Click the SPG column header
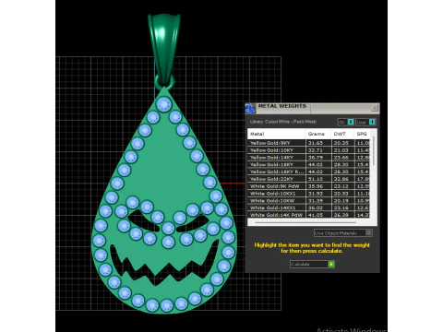This screenshot has width=443, height=332. (362, 134)
